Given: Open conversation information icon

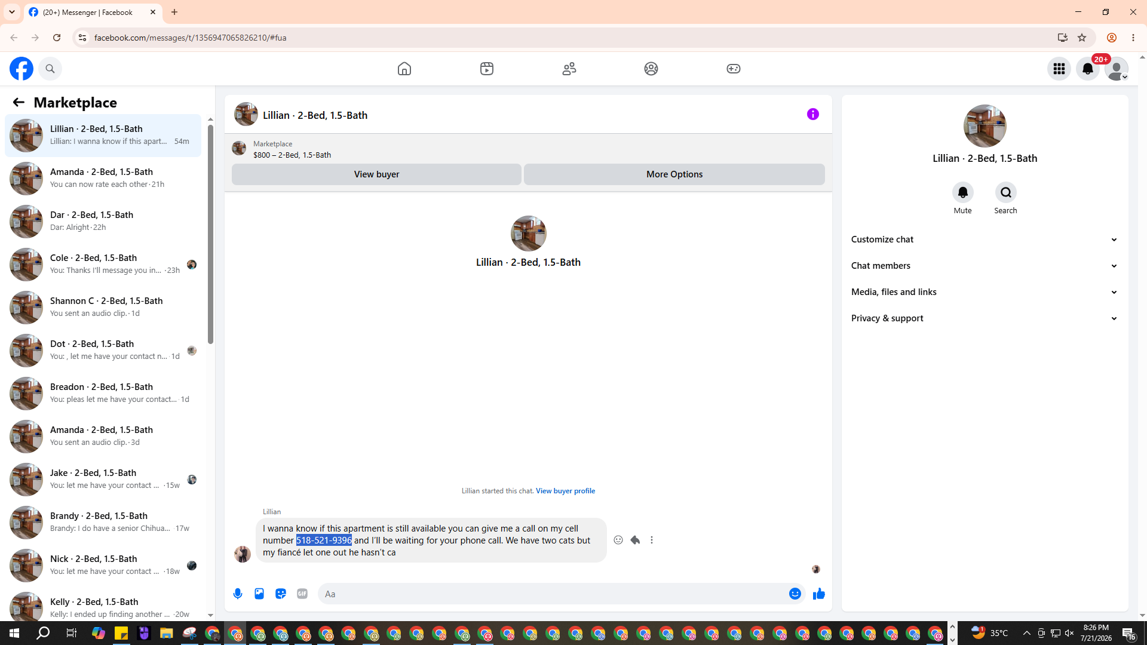Looking at the screenshot, I should [813, 114].
